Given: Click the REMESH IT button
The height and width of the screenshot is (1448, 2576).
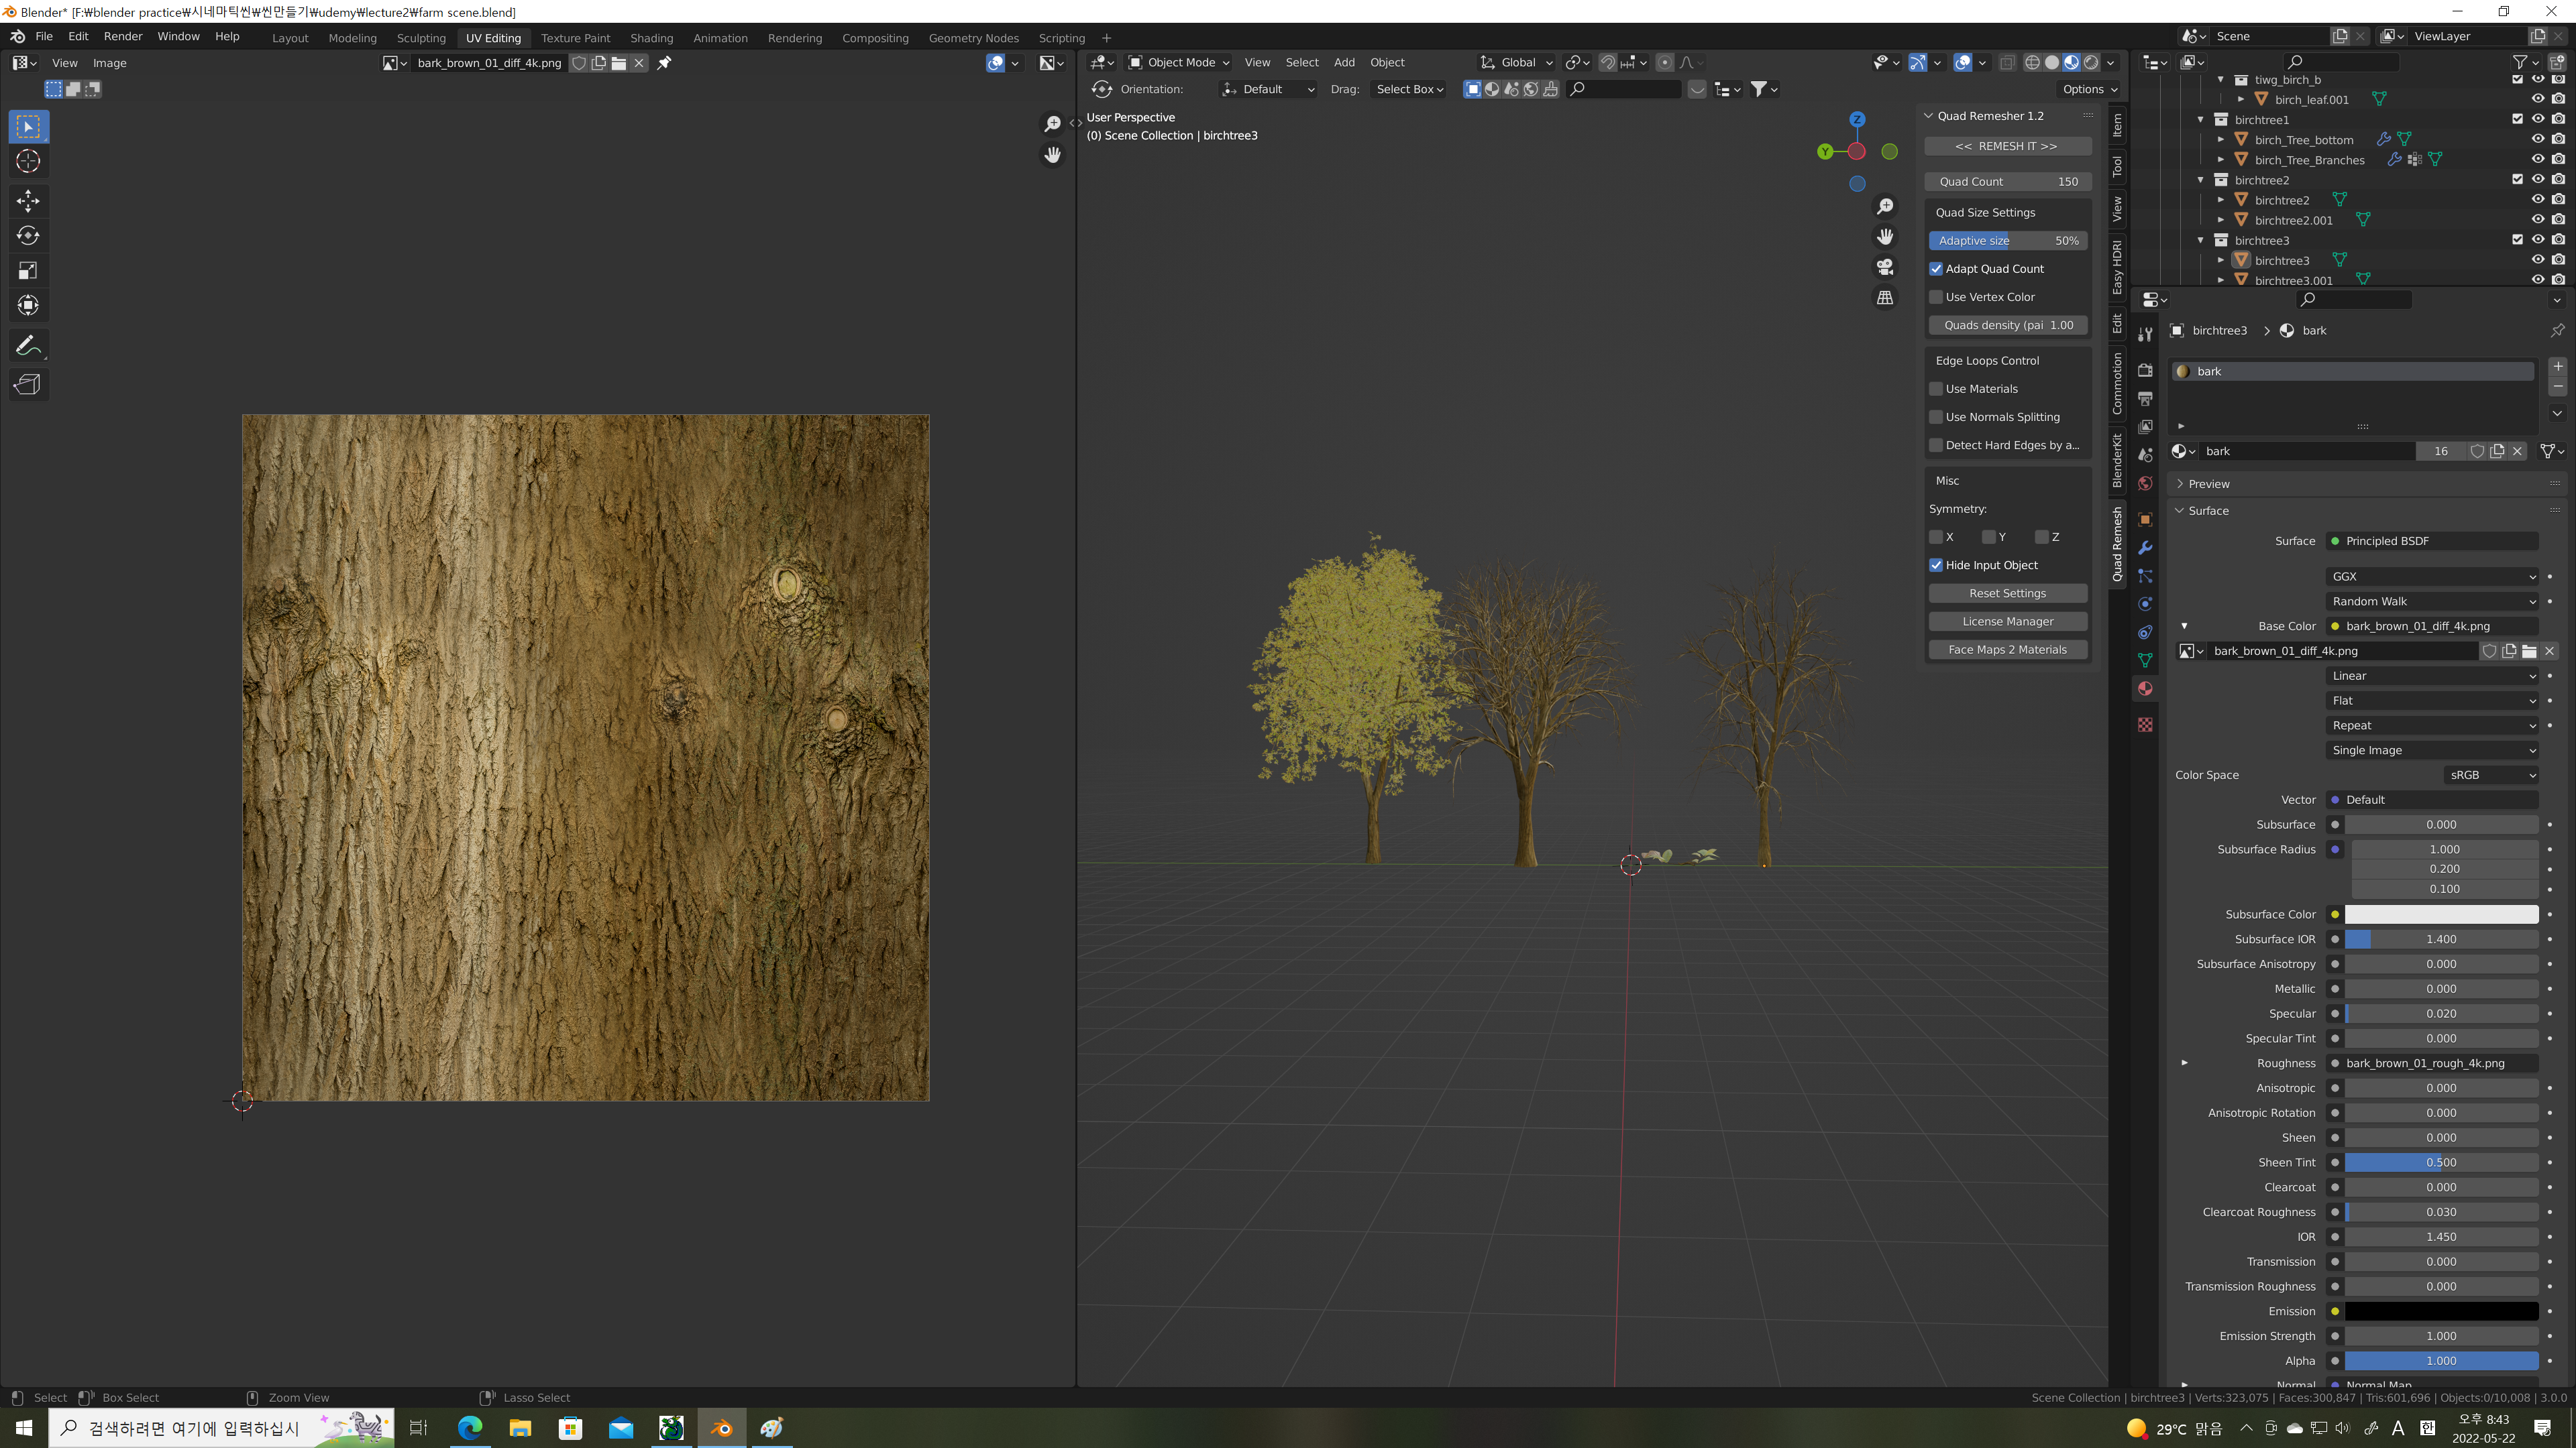Looking at the screenshot, I should [2006, 146].
